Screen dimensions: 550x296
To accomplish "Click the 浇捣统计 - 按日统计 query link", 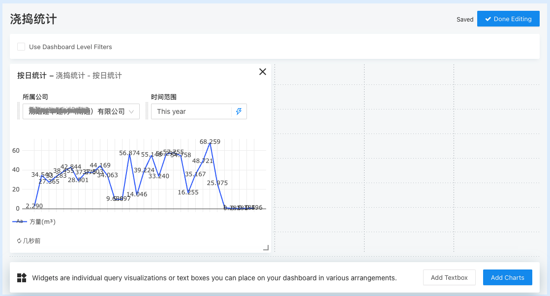I will click(89, 76).
